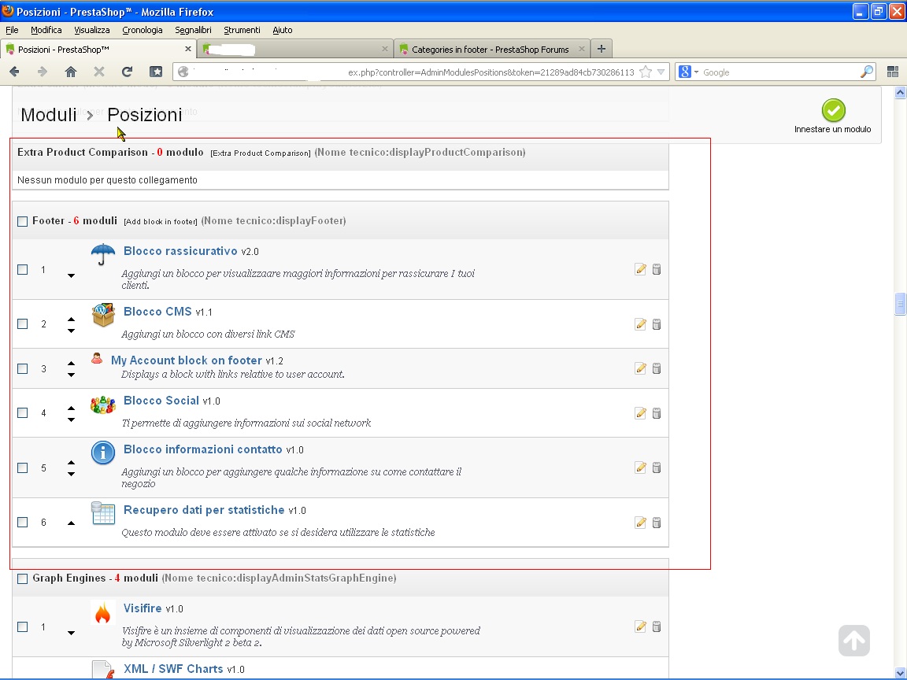
Task: Click the search magnifier icon
Action: (x=867, y=72)
